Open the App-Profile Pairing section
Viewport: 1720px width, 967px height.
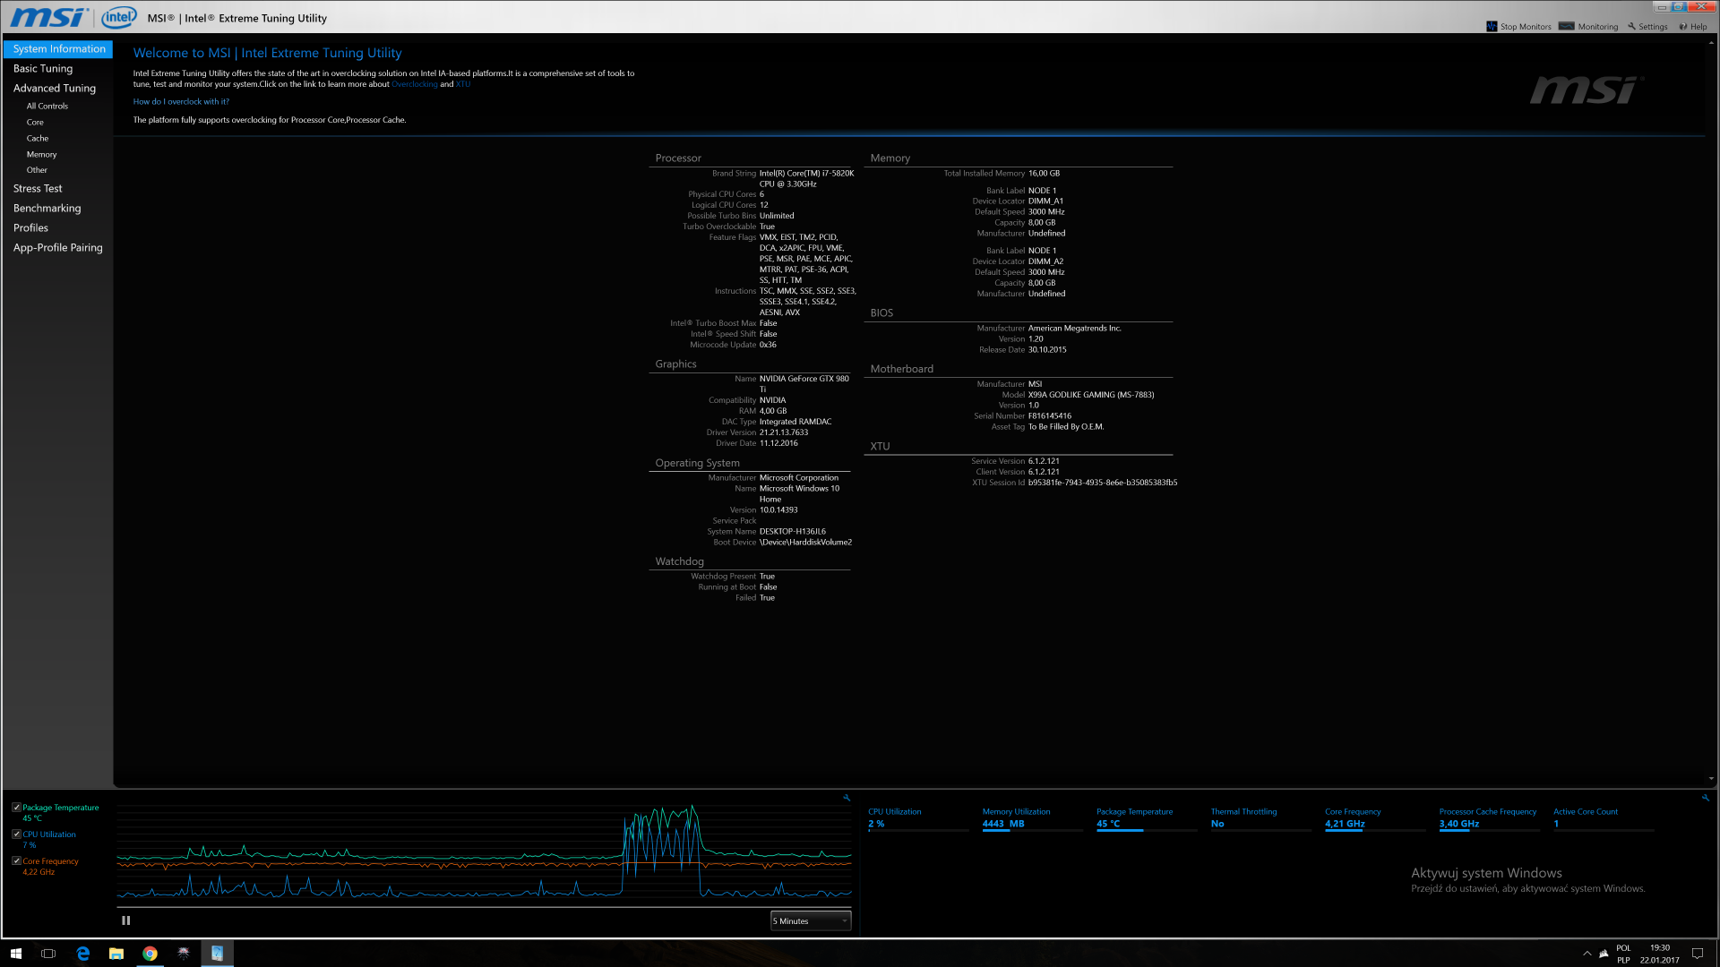pos(57,248)
